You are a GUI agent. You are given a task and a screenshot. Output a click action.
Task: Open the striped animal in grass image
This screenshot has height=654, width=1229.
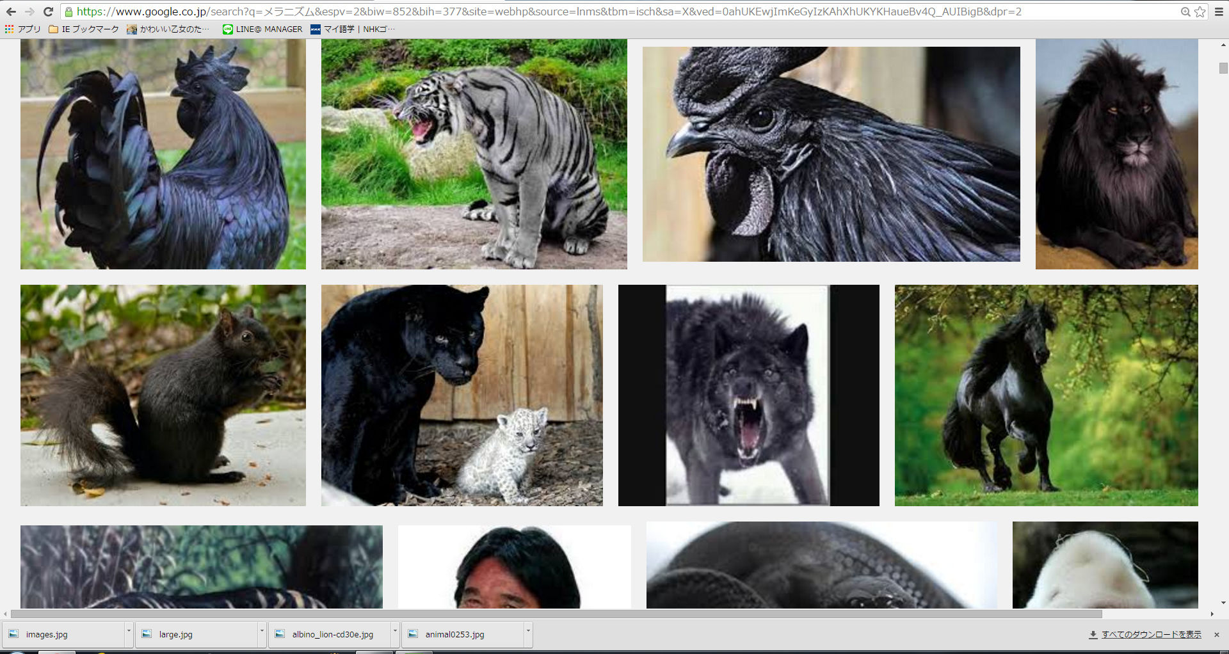202,566
